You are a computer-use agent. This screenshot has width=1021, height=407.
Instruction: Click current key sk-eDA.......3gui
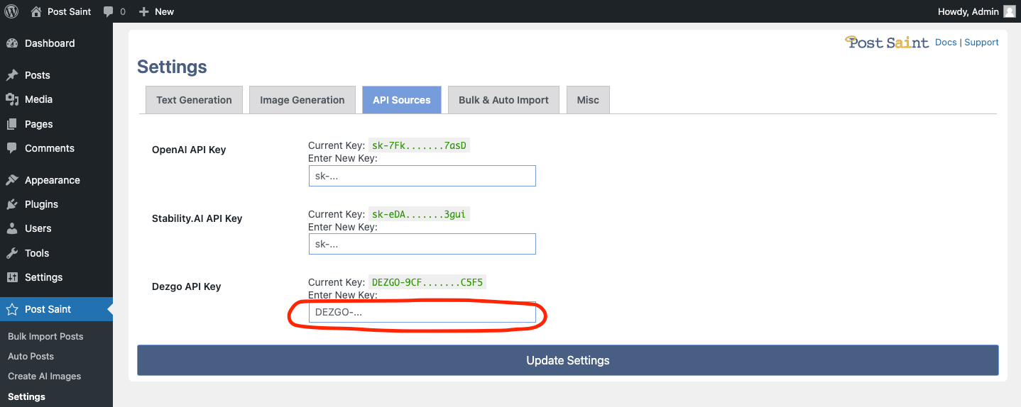coord(419,214)
